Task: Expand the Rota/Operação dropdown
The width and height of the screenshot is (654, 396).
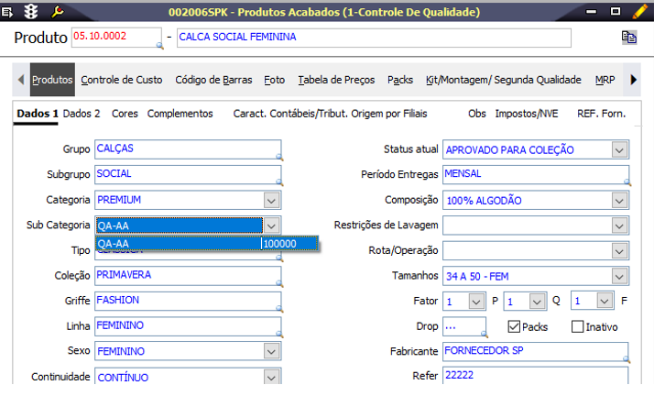Action: click(x=619, y=251)
